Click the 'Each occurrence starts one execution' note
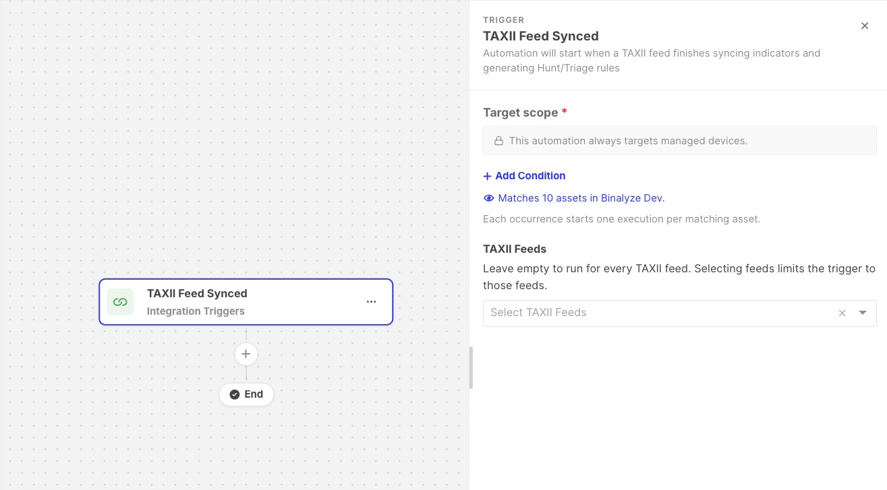887x490 pixels. click(x=622, y=219)
